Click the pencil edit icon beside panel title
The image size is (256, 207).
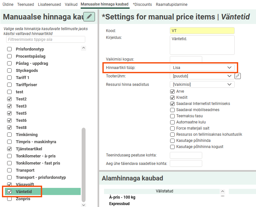(89, 17)
